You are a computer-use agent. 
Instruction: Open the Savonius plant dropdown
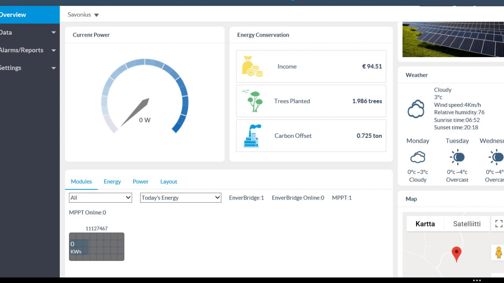pyautogui.click(x=83, y=15)
